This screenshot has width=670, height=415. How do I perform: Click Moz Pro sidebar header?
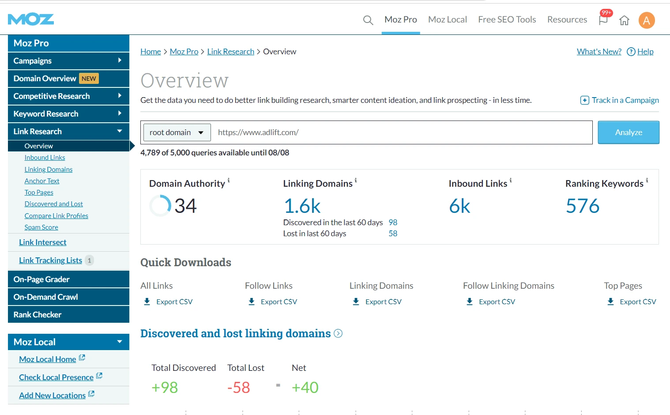68,43
